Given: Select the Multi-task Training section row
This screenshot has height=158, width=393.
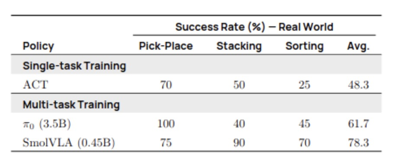Looking at the screenshot, I should click(x=196, y=104).
